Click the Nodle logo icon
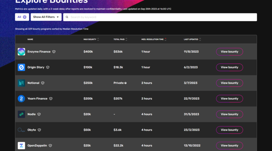This screenshot has width=272, height=151. (x=21, y=114)
